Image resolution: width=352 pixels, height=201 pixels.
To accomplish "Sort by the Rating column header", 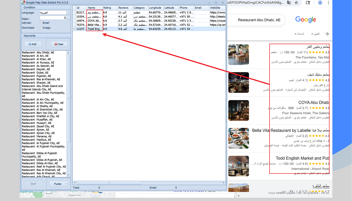I will click(x=110, y=8).
